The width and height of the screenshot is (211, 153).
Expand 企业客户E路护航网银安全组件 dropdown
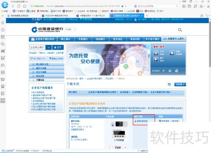(x=103, y=92)
